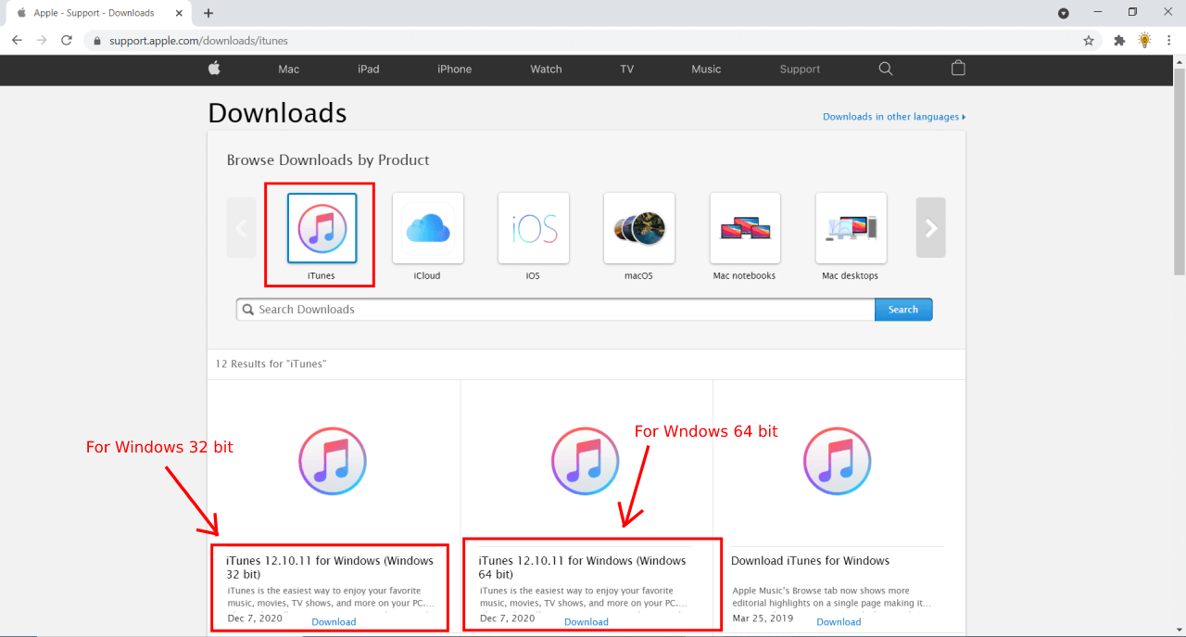1186x637 pixels.
Task: Open new tab with plus button
Action: [x=208, y=13]
